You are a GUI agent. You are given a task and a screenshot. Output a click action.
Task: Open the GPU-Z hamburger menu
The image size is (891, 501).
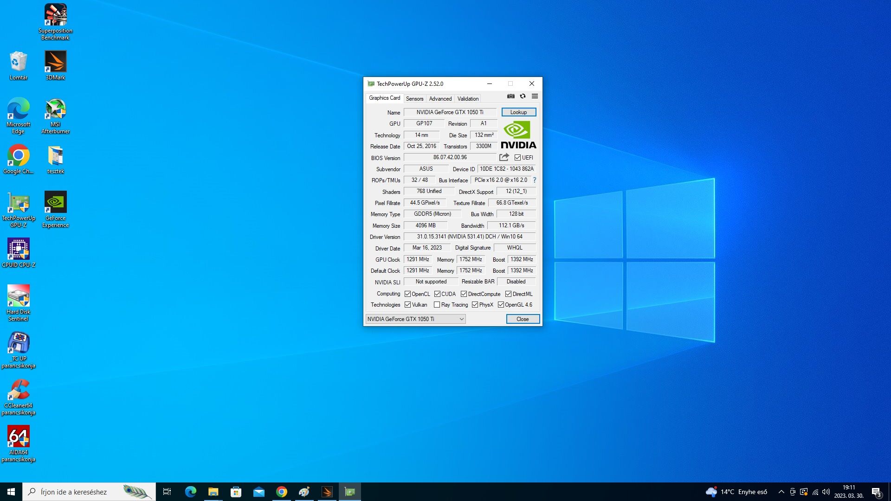[x=535, y=96]
